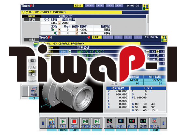Click the Z -300. position field
The width and height of the screenshot is (185, 136).
[83, 33]
